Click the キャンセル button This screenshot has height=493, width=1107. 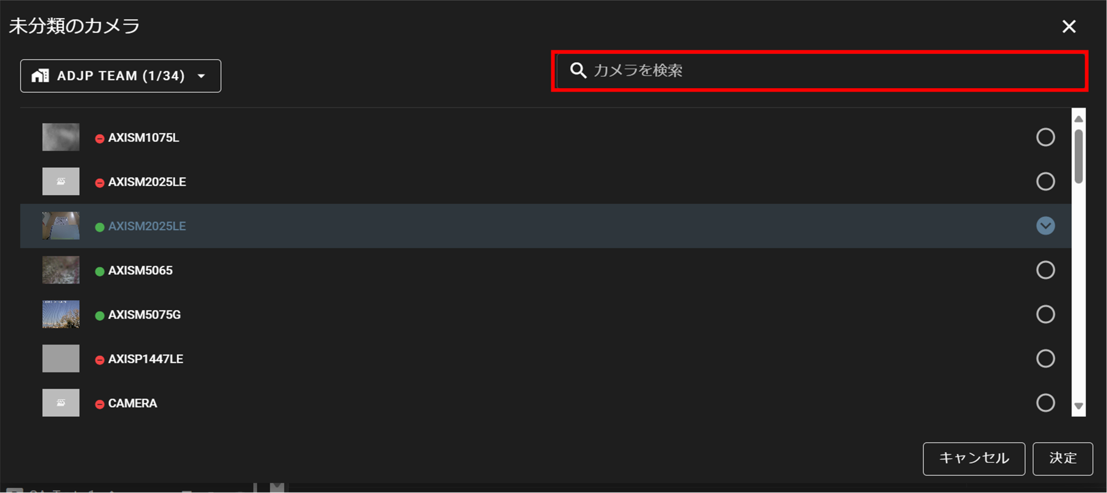tap(974, 459)
